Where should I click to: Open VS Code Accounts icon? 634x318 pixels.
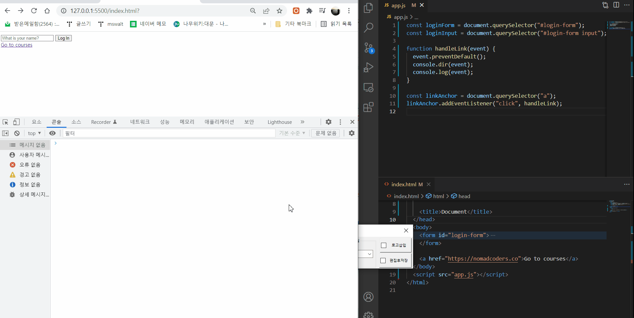click(x=368, y=297)
